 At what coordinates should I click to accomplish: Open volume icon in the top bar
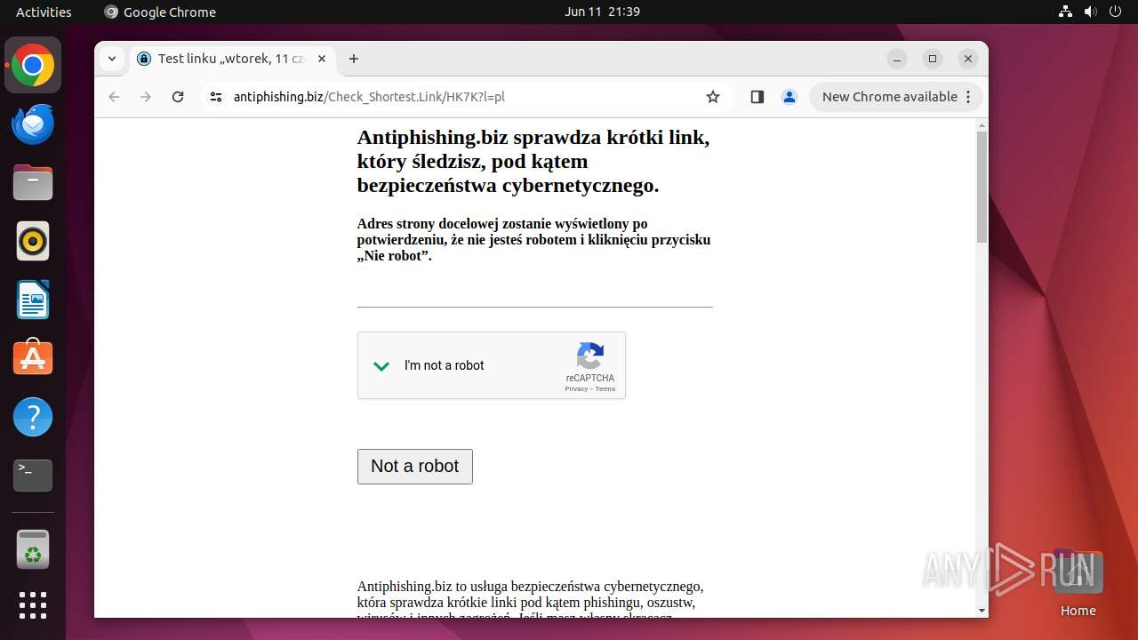1091,12
